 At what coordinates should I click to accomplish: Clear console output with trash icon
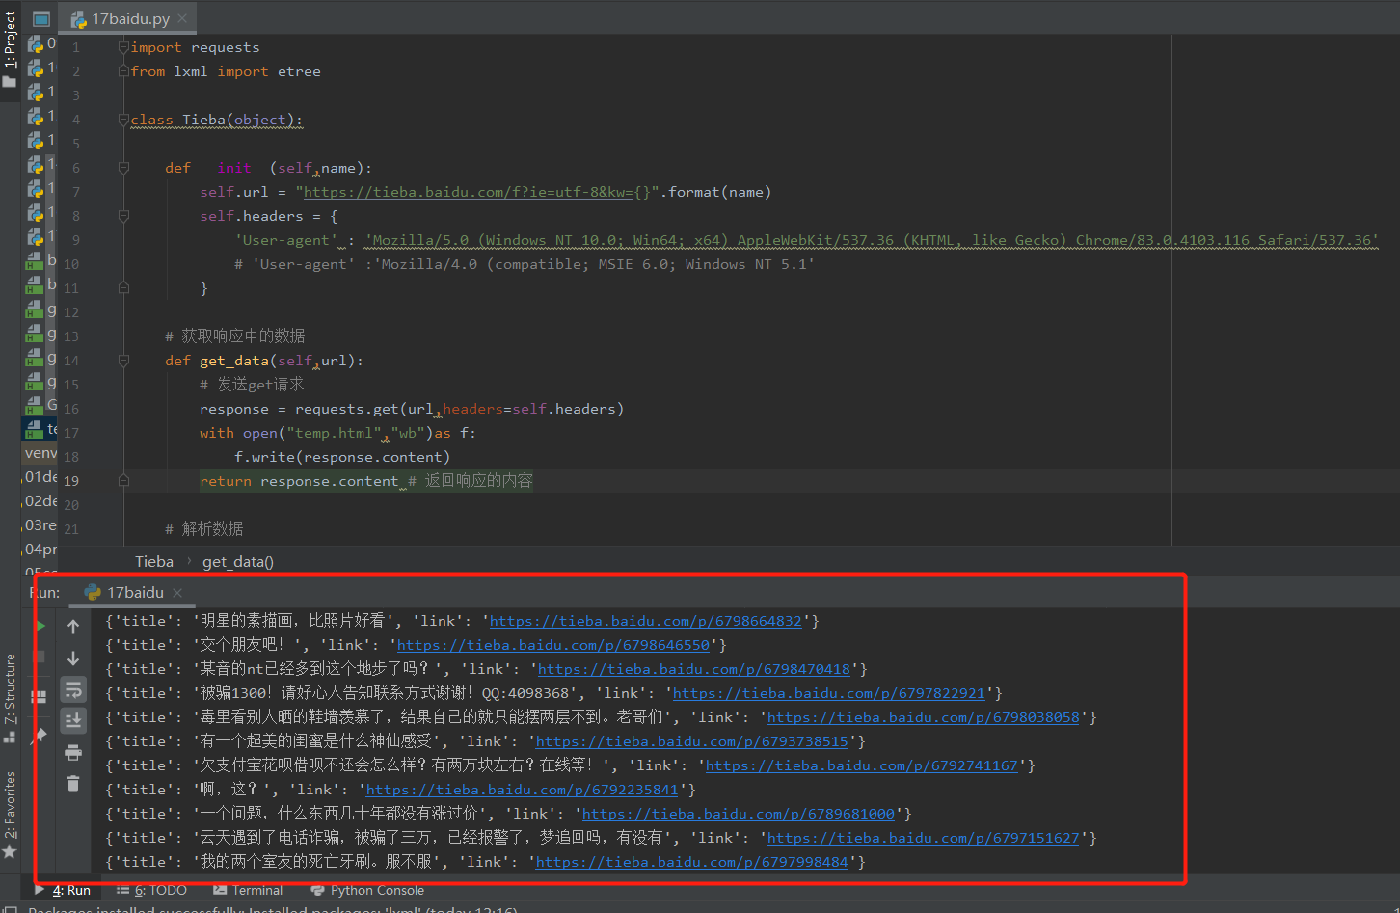point(73,784)
